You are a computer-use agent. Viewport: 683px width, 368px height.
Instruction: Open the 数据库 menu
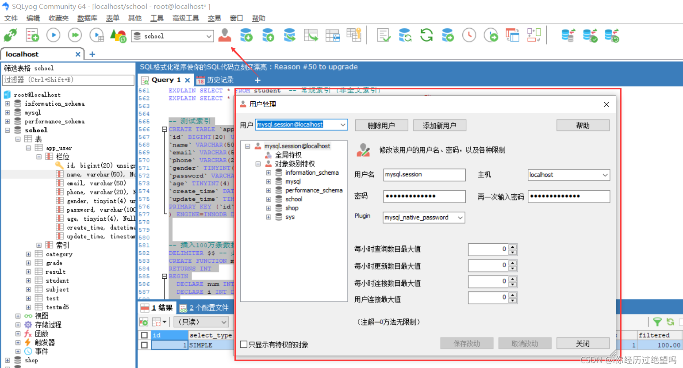pos(87,18)
